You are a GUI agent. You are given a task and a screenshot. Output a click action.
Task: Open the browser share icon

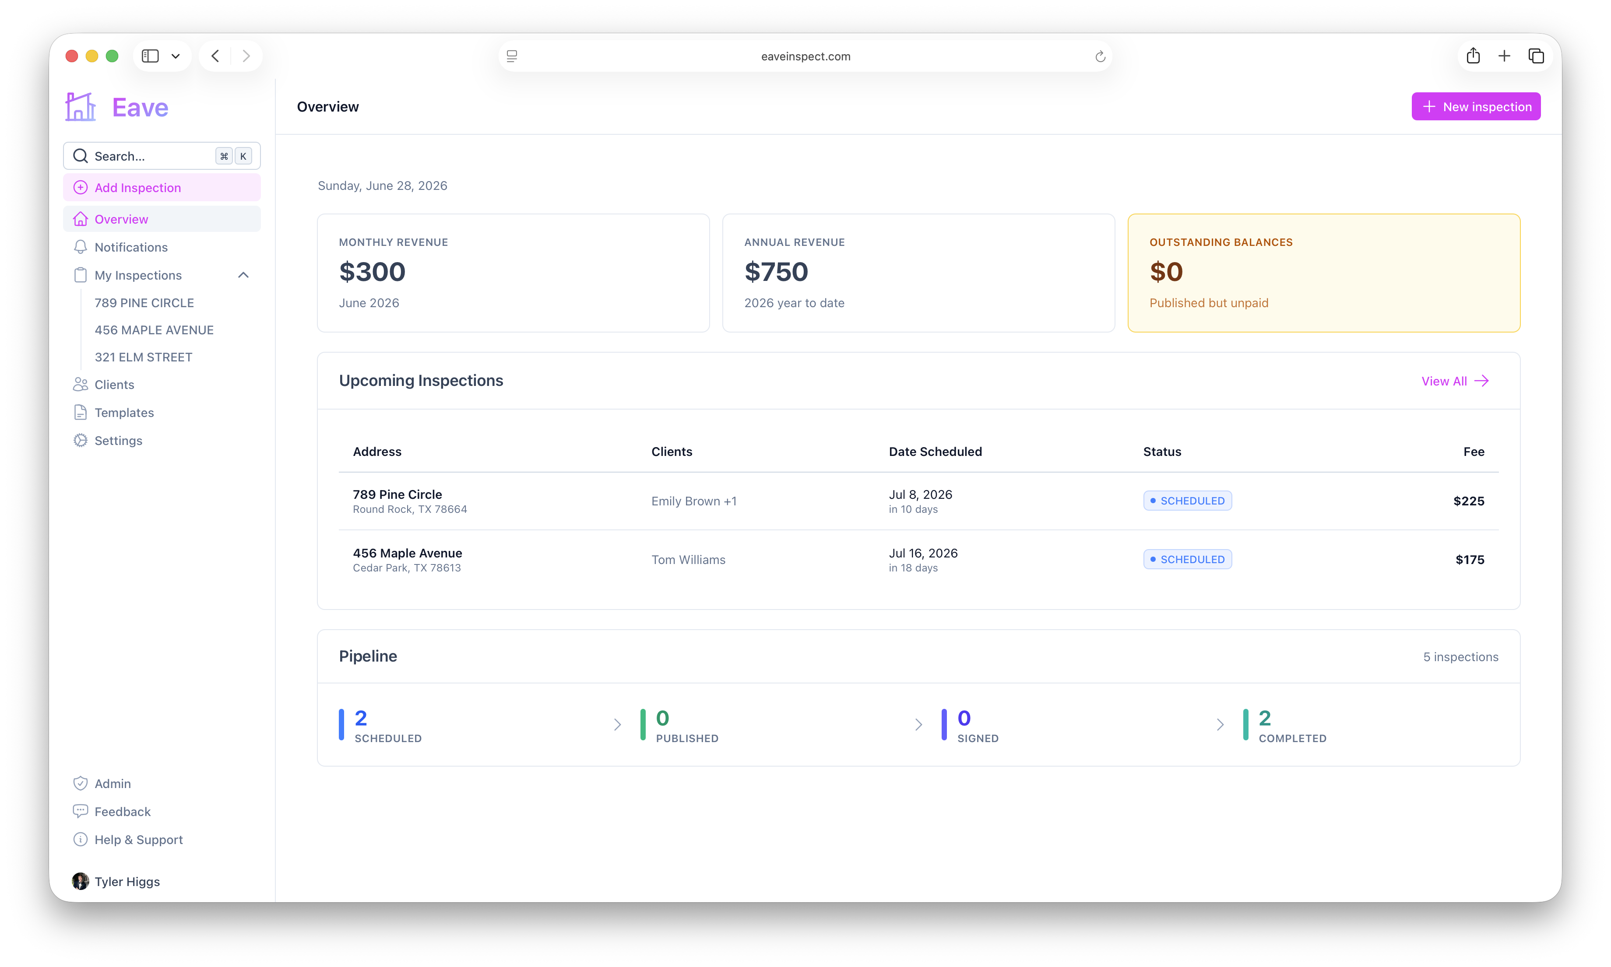coord(1473,56)
